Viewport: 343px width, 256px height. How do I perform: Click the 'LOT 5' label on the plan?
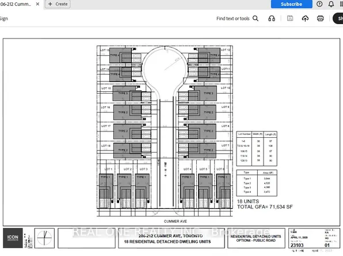click(203, 169)
